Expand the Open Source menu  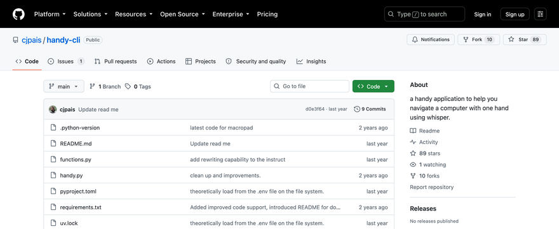pos(182,14)
